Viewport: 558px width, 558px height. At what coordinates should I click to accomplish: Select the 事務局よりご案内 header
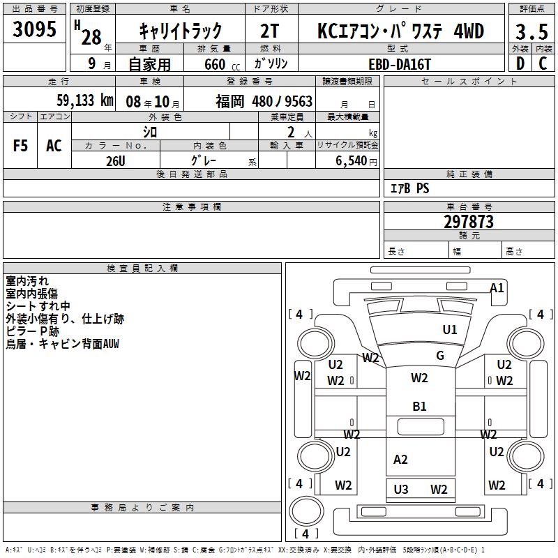point(142,508)
